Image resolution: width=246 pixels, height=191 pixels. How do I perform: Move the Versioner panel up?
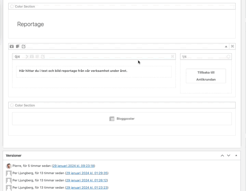tap(222, 156)
